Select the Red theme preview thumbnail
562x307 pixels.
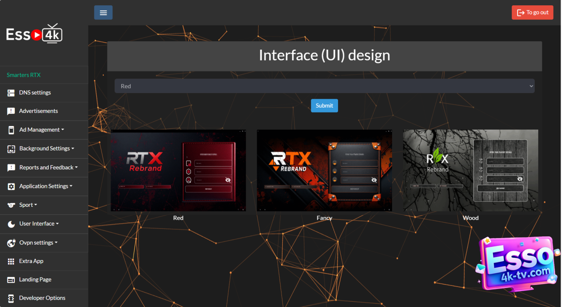(178, 170)
